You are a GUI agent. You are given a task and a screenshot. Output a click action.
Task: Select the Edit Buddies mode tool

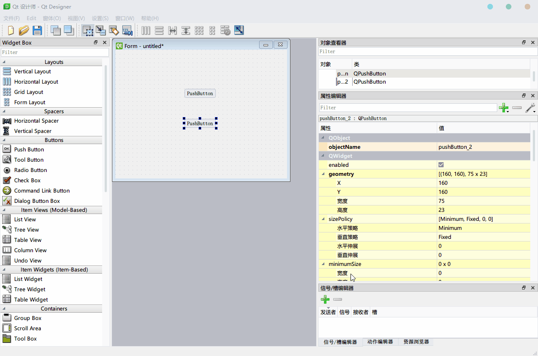click(x=114, y=30)
